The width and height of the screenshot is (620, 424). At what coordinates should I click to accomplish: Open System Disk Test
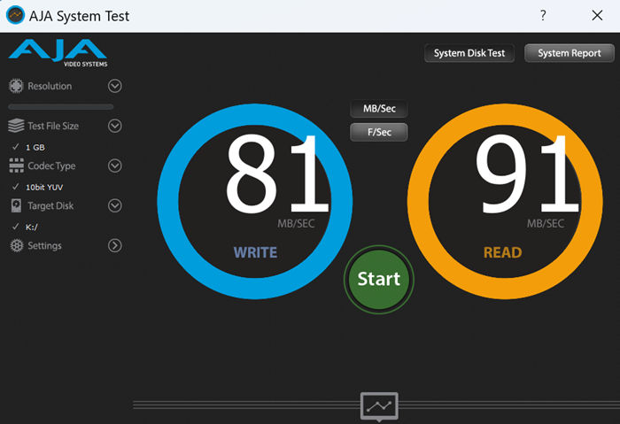[469, 53]
